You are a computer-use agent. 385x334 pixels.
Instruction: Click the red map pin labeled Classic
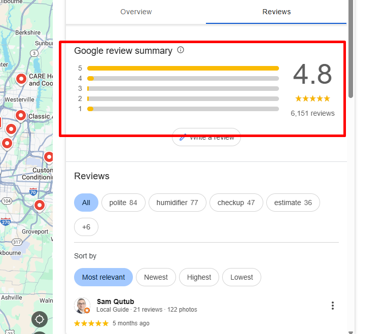pyautogui.click(x=20, y=116)
